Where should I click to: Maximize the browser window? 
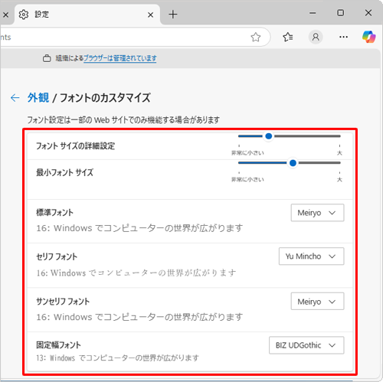[x=341, y=13]
